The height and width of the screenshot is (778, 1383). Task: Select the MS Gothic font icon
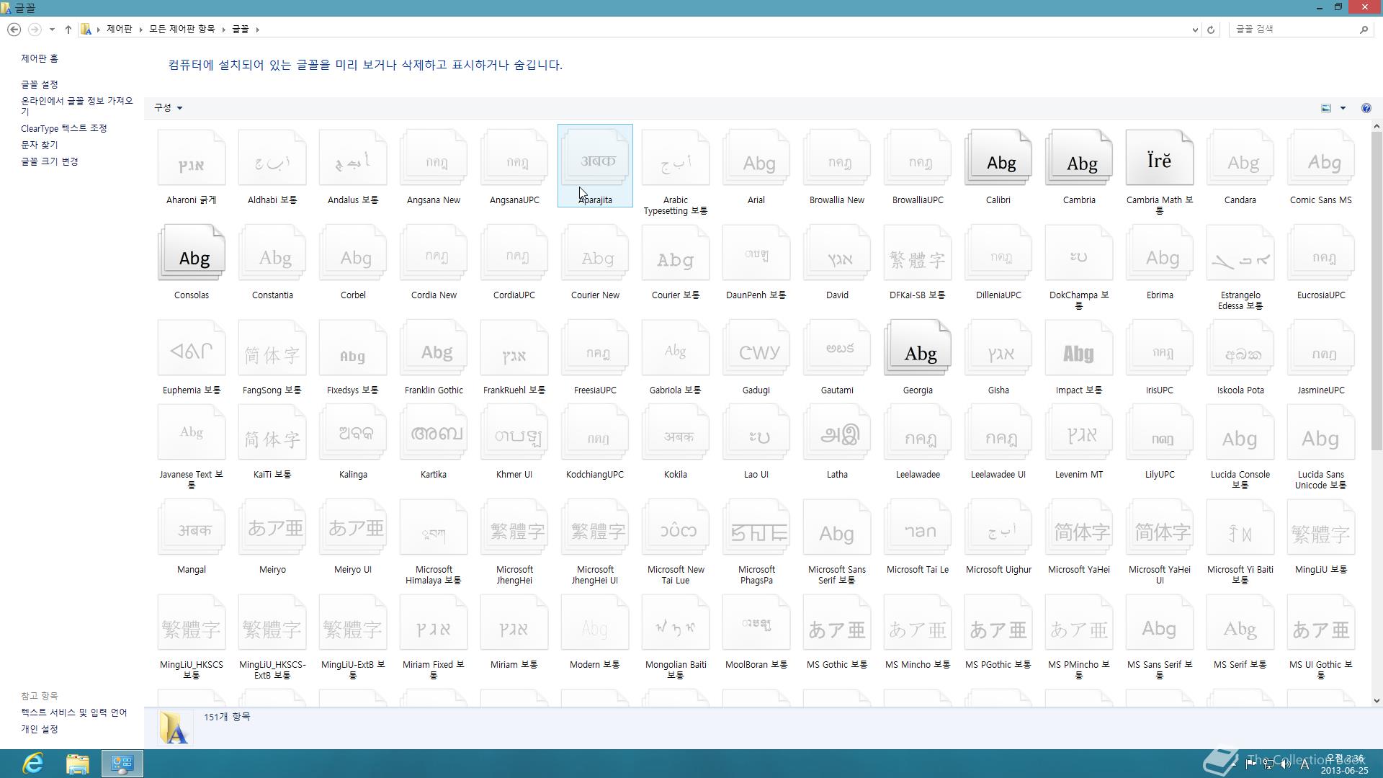coord(836,622)
